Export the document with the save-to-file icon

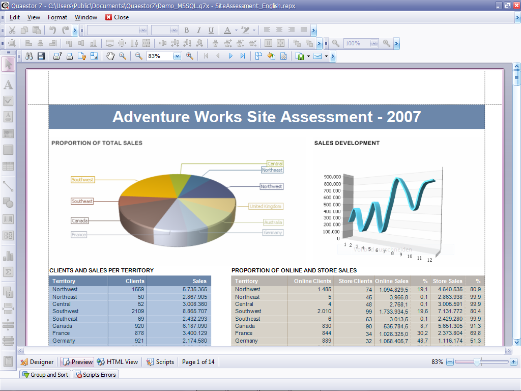click(x=300, y=56)
